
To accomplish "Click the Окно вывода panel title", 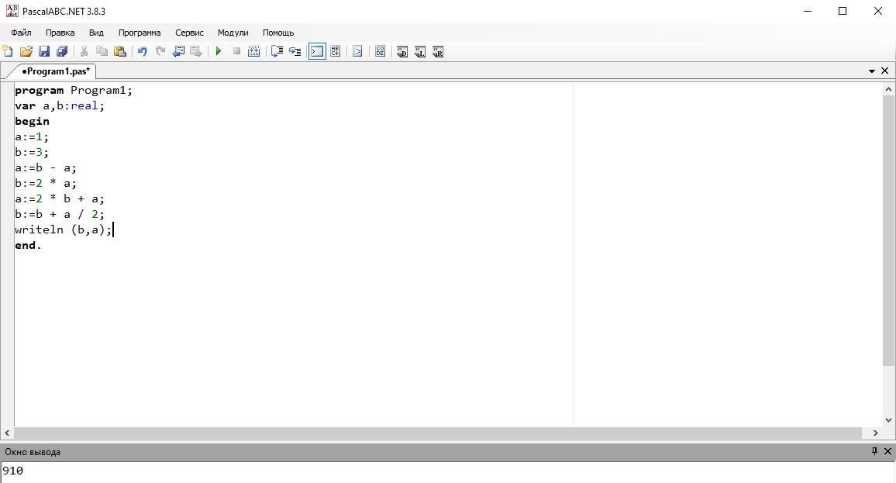I will [33, 451].
